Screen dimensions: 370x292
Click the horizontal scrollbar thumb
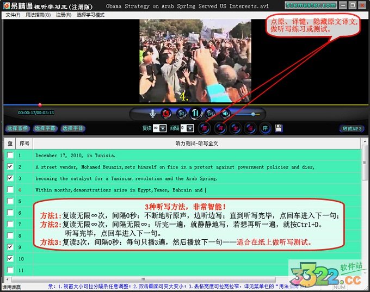coord(143,279)
